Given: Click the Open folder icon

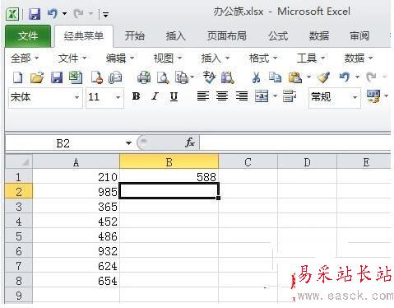Looking at the screenshot, I should pyautogui.click(x=37, y=77).
